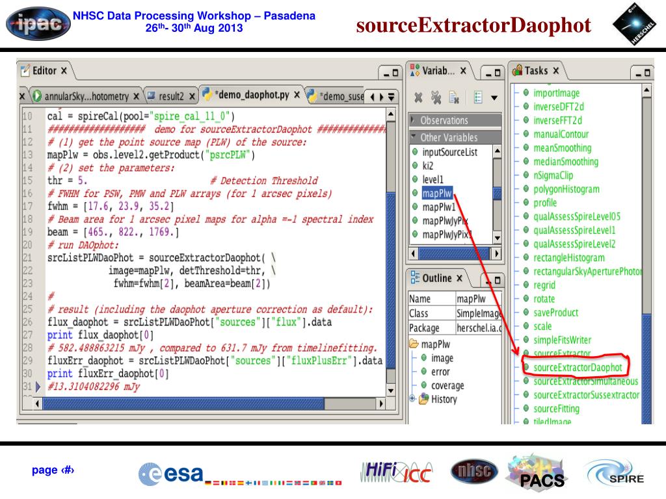Screen dimensions: 666x499
Task: Click the Outline view icon
Action: 415,277
